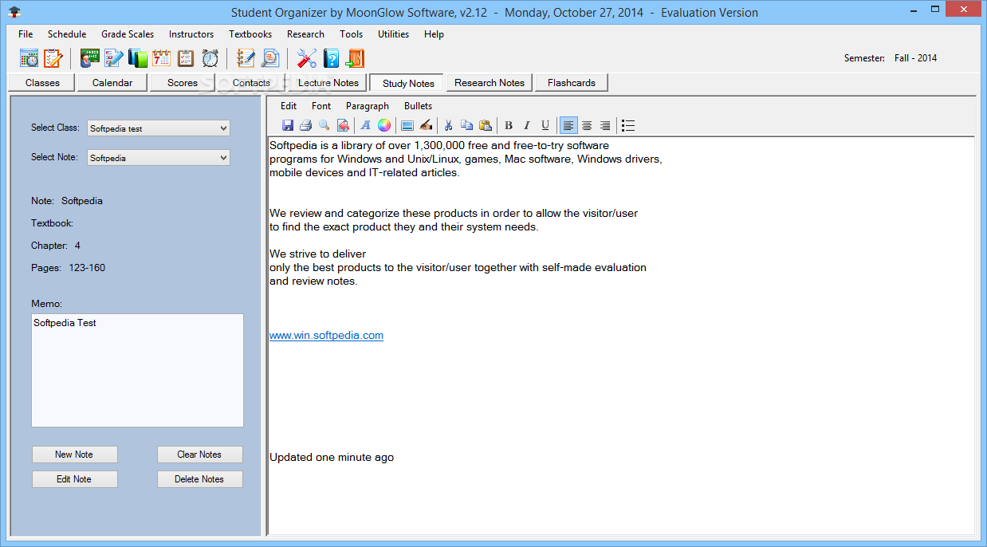Click the Delete Notes button

click(x=199, y=479)
